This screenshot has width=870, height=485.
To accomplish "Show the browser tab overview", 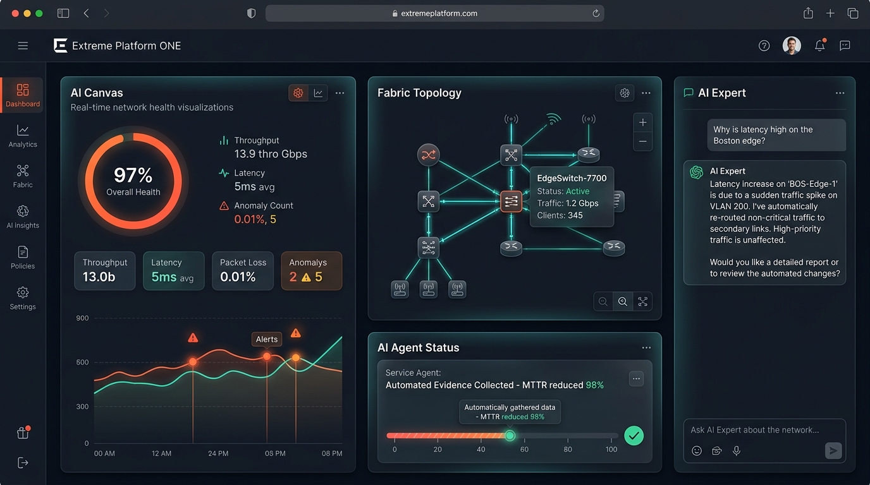I will click(853, 13).
